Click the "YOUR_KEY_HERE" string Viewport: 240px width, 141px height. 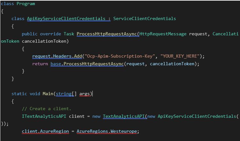pos(180,56)
